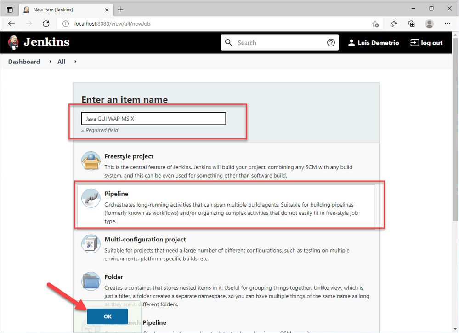Focus the Jenkins Search box
The width and height of the screenshot is (459, 333).
click(x=279, y=42)
